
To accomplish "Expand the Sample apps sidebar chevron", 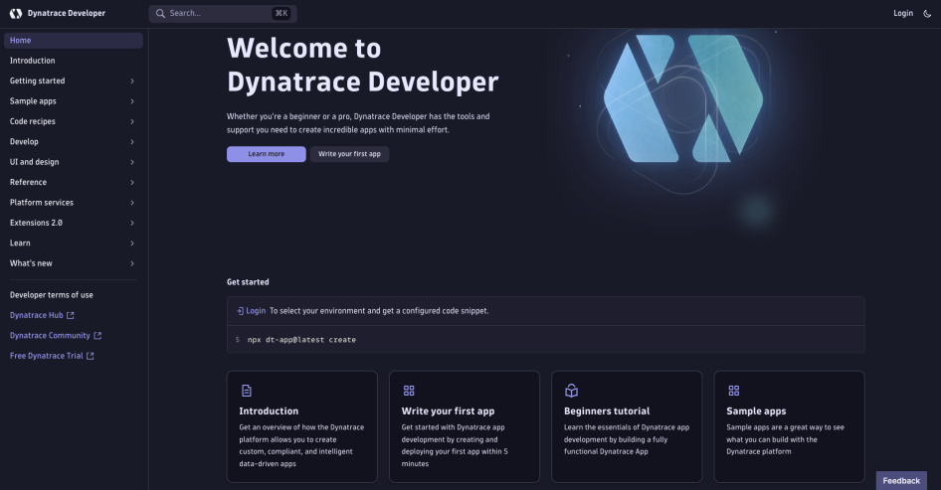I will pos(132,101).
